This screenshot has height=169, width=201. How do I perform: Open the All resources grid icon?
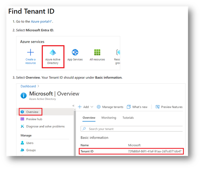click(x=97, y=52)
